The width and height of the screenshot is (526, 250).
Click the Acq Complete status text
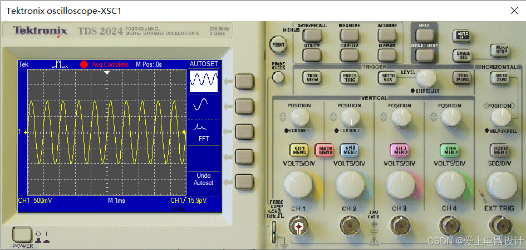click(110, 64)
